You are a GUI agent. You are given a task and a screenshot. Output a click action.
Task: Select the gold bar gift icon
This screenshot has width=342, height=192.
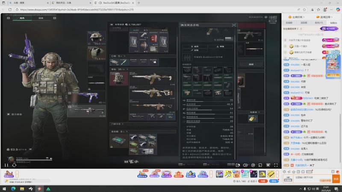[271, 174]
